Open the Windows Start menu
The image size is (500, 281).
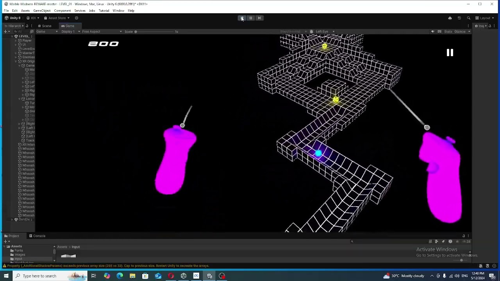6,276
